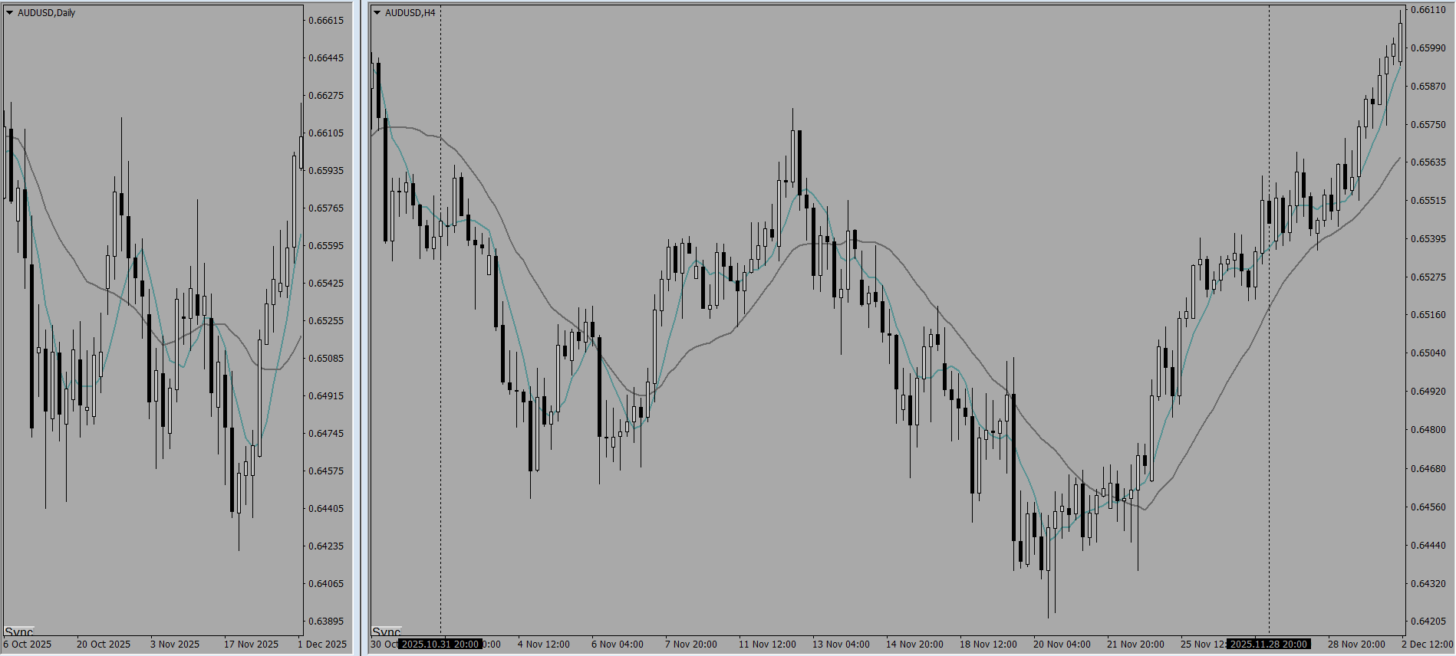Open the AUDUSD,Daily chart dropdown triangle

coord(9,12)
